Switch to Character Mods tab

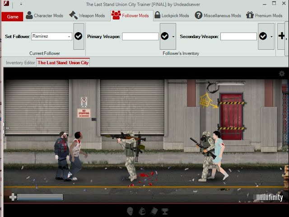pos(44,16)
